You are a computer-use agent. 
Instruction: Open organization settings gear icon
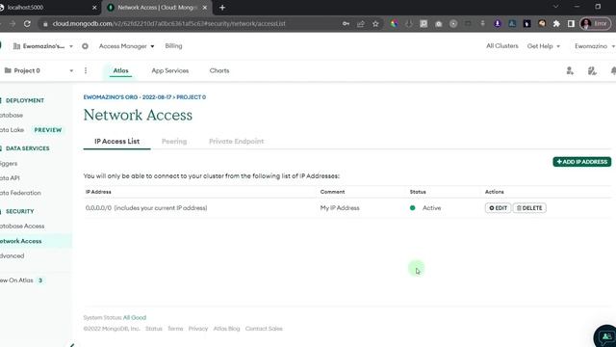click(85, 46)
